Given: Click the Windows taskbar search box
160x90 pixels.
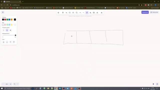Looking at the screenshot, I should [x=17, y=88].
